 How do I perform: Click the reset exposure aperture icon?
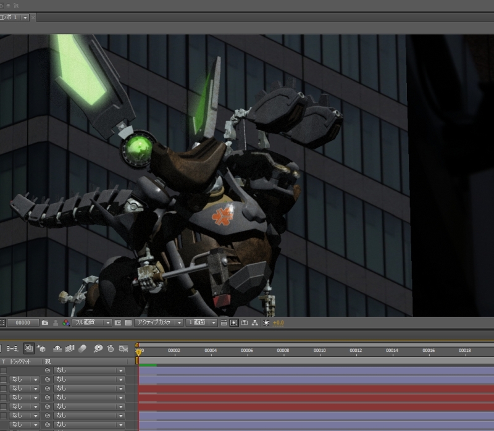(x=266, y=323)
